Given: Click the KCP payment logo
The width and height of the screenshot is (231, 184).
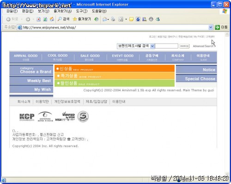Looking at the screenshot, I should pyautogui.click(x=27, y=117).
